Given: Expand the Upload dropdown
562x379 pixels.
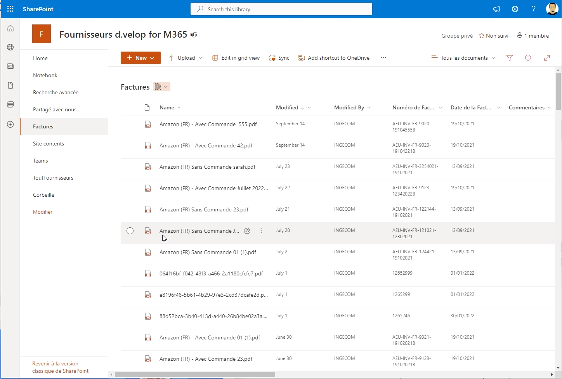Looking at the screenshot, I should coord(200,58).
